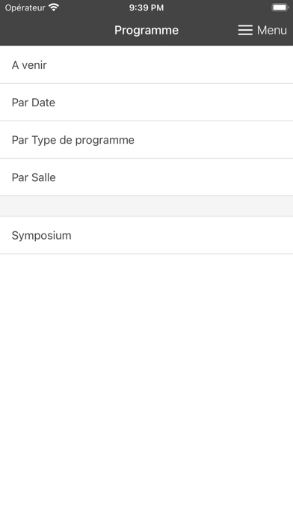Select the A venir list entry
This screenshot has width=293, height=521.
[x=146, y=65]
